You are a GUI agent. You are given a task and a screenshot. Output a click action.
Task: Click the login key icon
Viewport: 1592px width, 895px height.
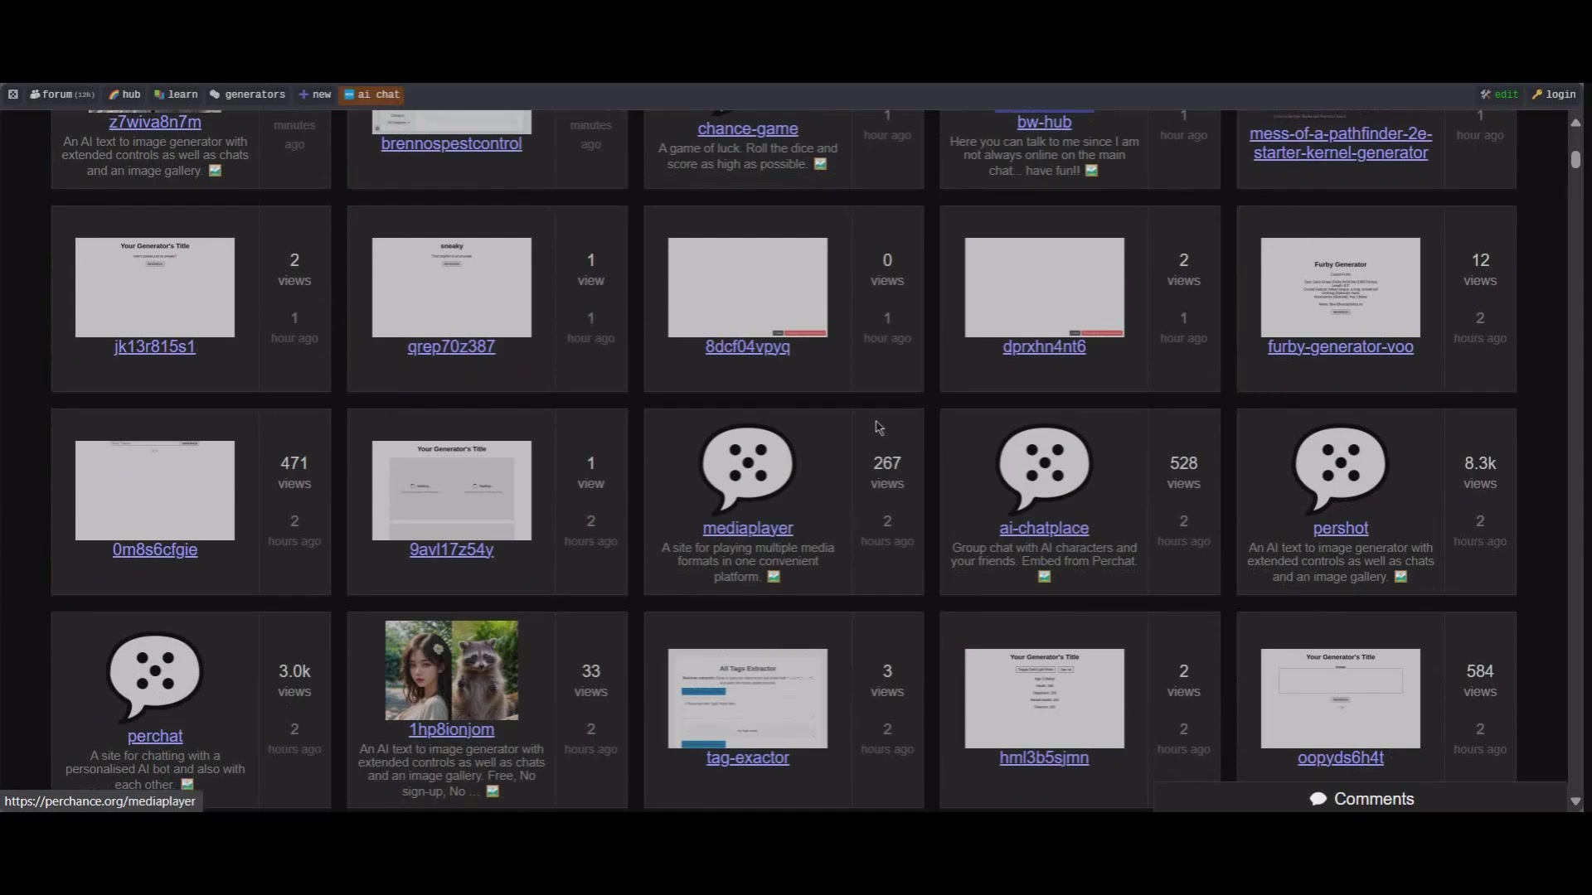pyautogui.click(x=1539, y=94)
